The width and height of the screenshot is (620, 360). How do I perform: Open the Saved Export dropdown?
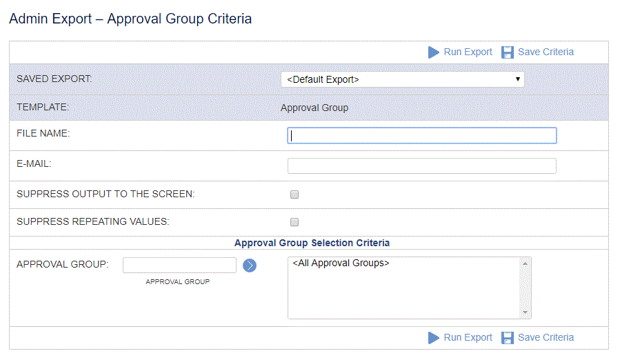[x=403, y=79]
